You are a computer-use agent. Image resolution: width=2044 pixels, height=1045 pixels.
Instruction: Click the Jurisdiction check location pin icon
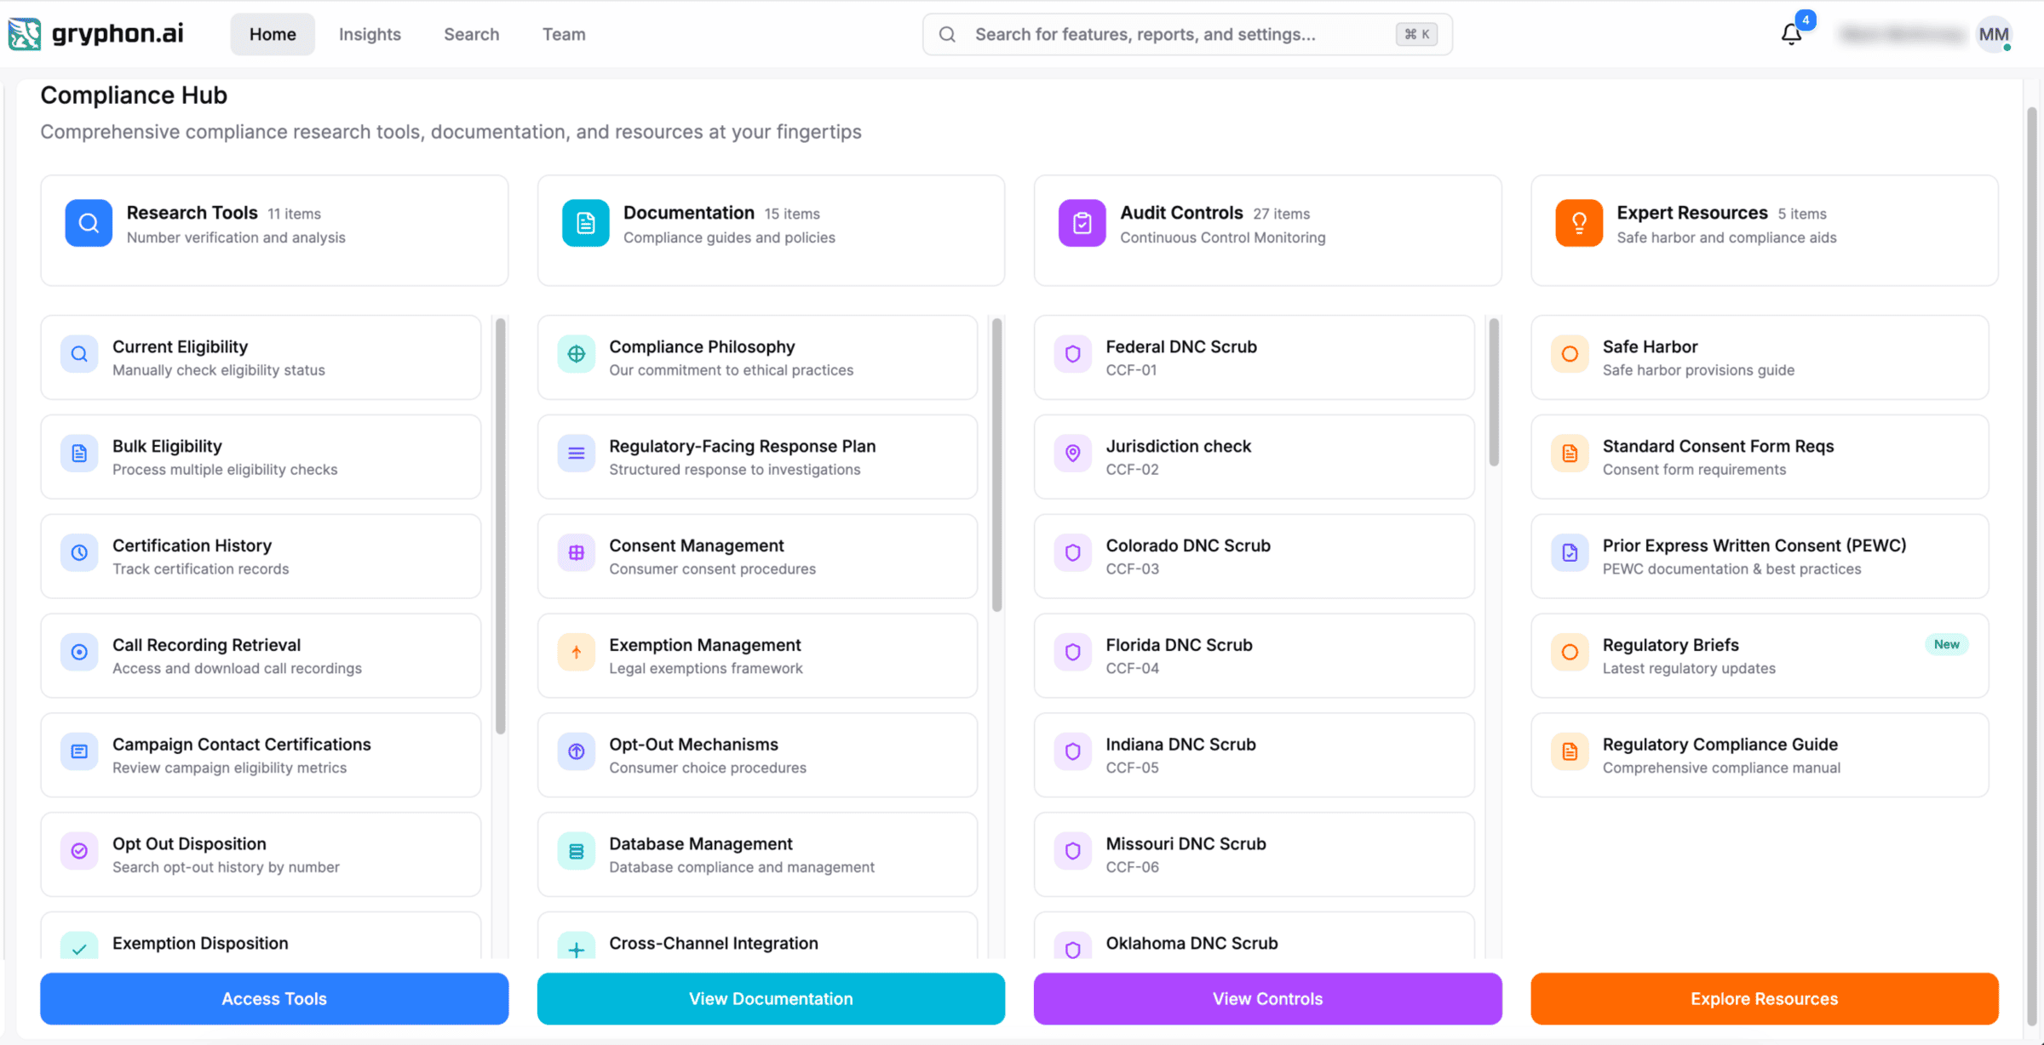(x=1073, y=454)
